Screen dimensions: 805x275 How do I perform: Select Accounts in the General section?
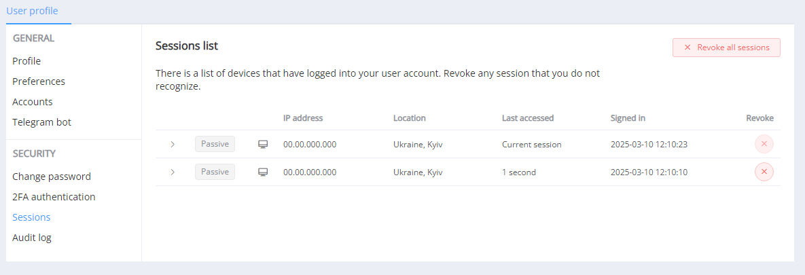pyautogui.click(x=33, y=102)
